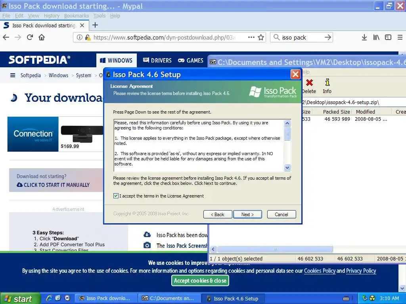Open page actions three-dot menu

click(251, 37)
